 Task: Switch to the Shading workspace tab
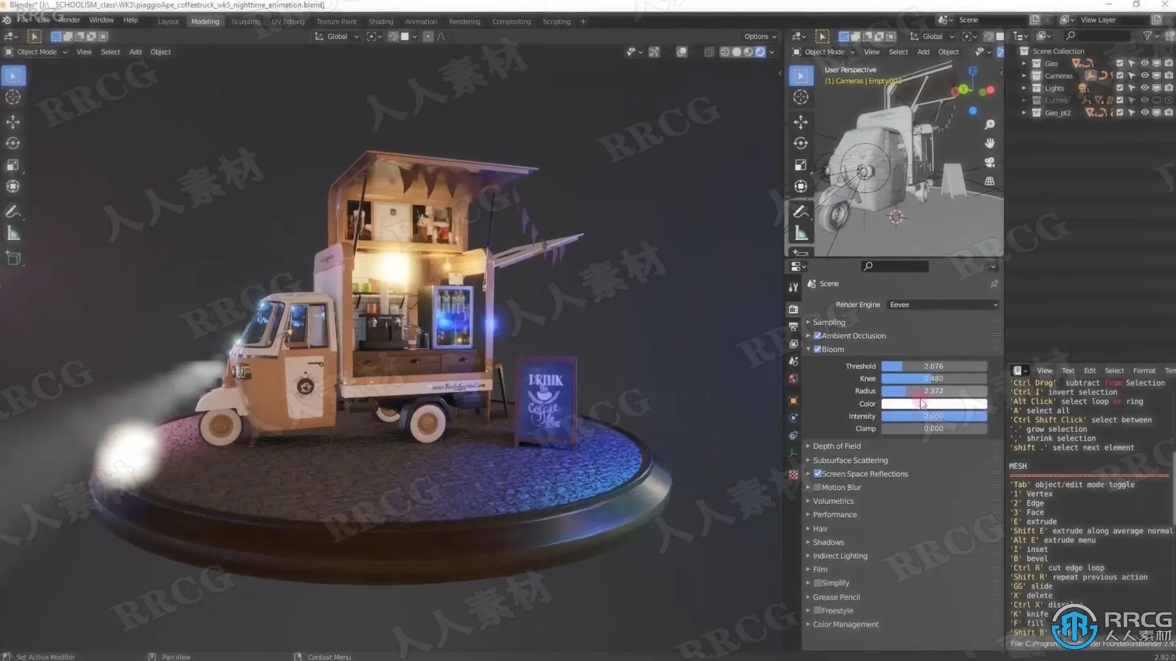380,21
